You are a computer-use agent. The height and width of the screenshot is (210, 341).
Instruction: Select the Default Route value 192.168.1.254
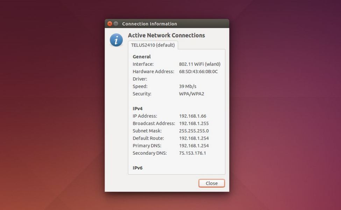pos(194,138)
